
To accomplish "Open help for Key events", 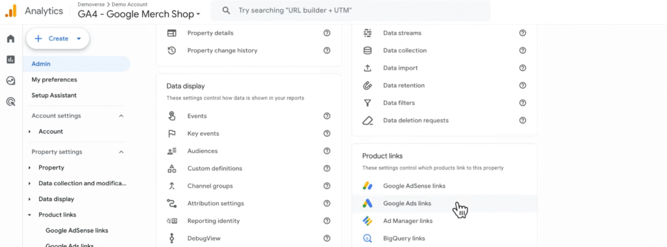I will (327, 134).
